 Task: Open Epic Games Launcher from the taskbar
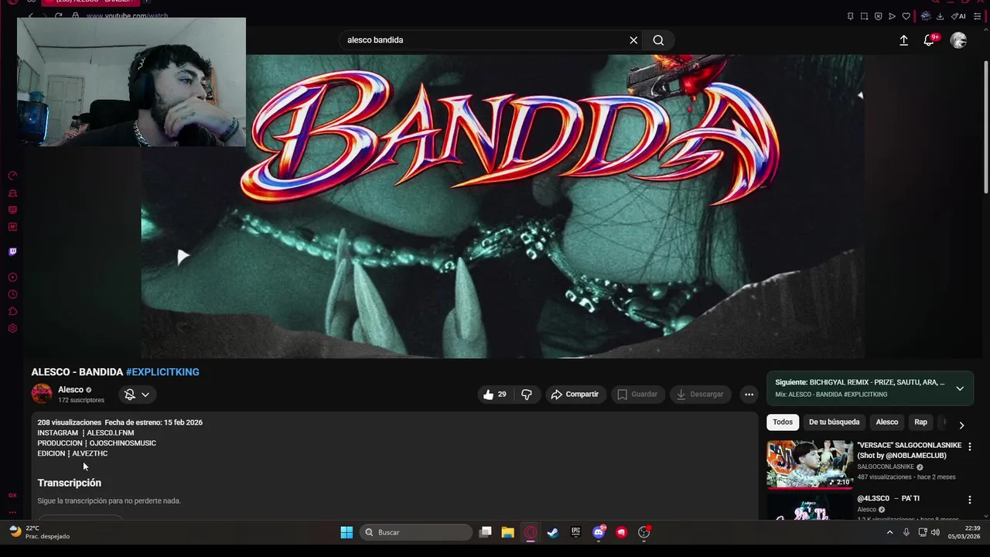(575, 532)
